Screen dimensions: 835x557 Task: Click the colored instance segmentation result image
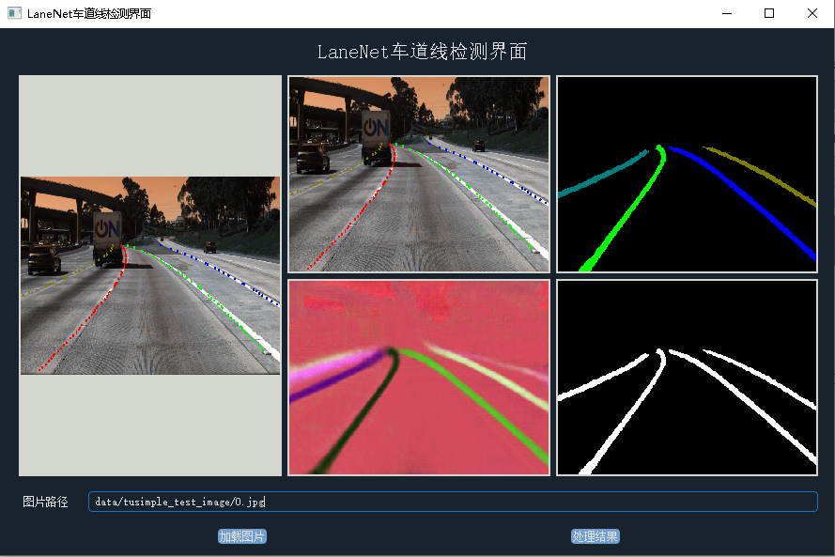[686, 174]
